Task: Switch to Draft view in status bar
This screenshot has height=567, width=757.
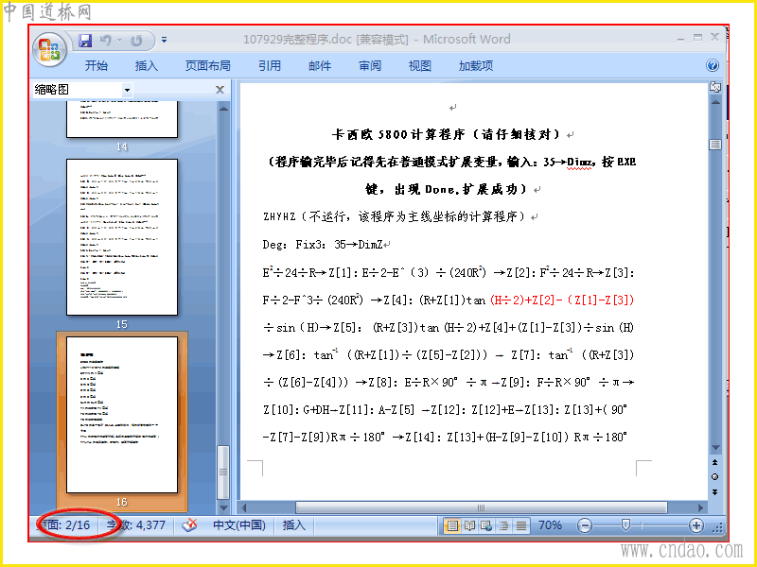Action: (521, 525)
